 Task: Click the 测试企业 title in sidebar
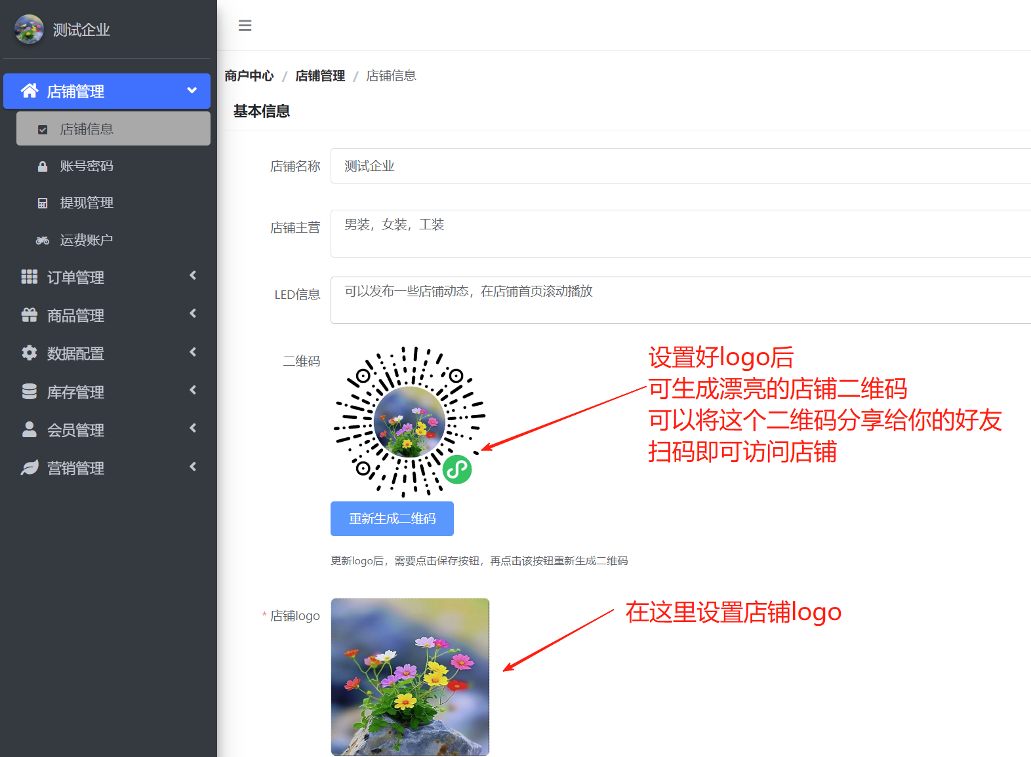tap(81, 29)
